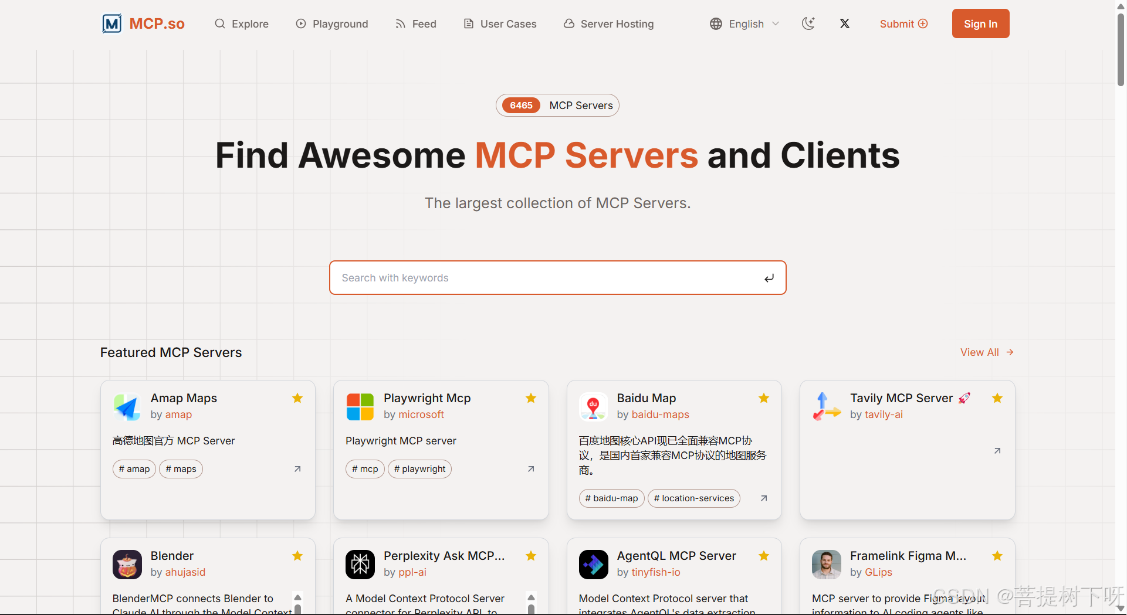Viewport: 1127px width, 615px height.
Task: Open the tavily-ai author link
Action: pos(884,414)
